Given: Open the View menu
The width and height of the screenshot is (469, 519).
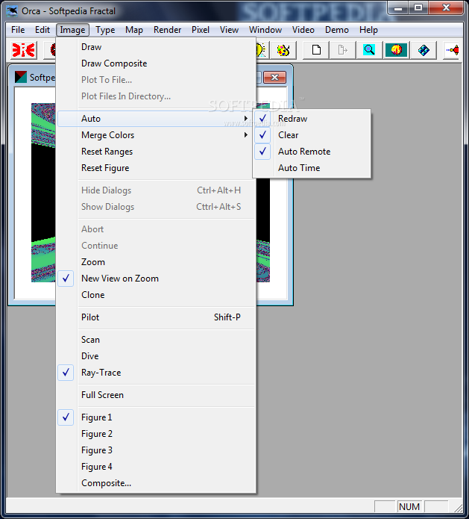Looking at the screenshot, I should pos(229,30).
